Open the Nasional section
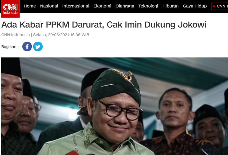Screen dimensions: 228x155 tap(49, 6)
